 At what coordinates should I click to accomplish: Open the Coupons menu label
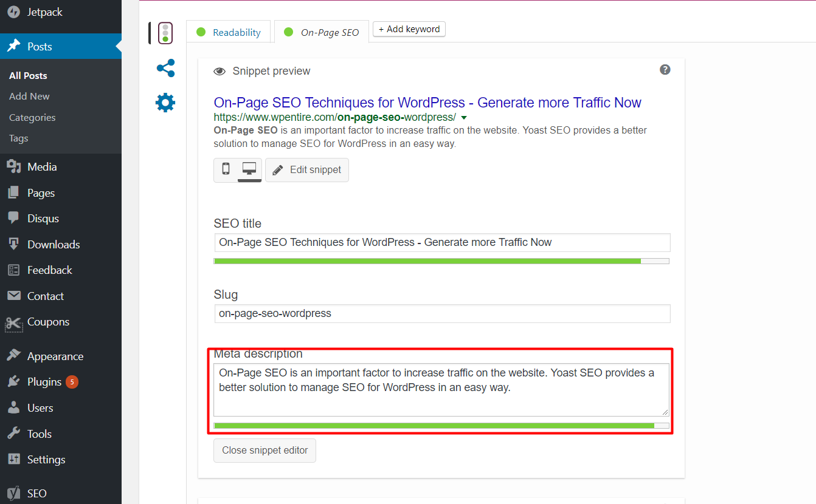[x=49, y=322]
